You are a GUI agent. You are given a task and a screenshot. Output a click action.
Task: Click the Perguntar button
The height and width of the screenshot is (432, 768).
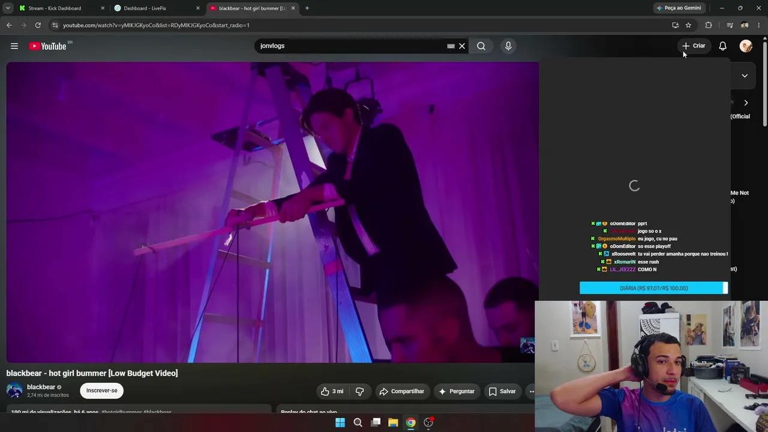tap(457, 391)
